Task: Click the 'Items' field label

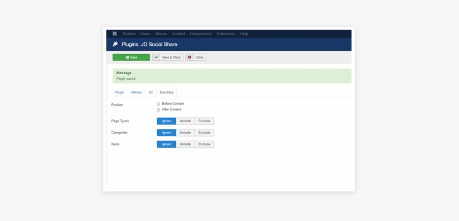Action: point(115,144)
